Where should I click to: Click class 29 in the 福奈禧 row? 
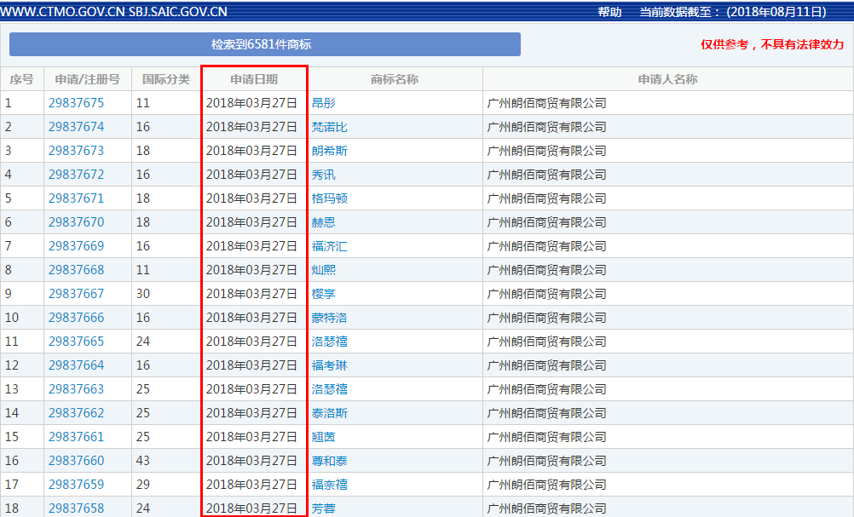click(143, 485)
